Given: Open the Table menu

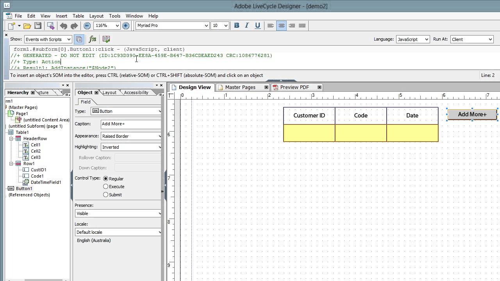Looking at the screenshot, I should pyautogui.click(x=78, y=16).
